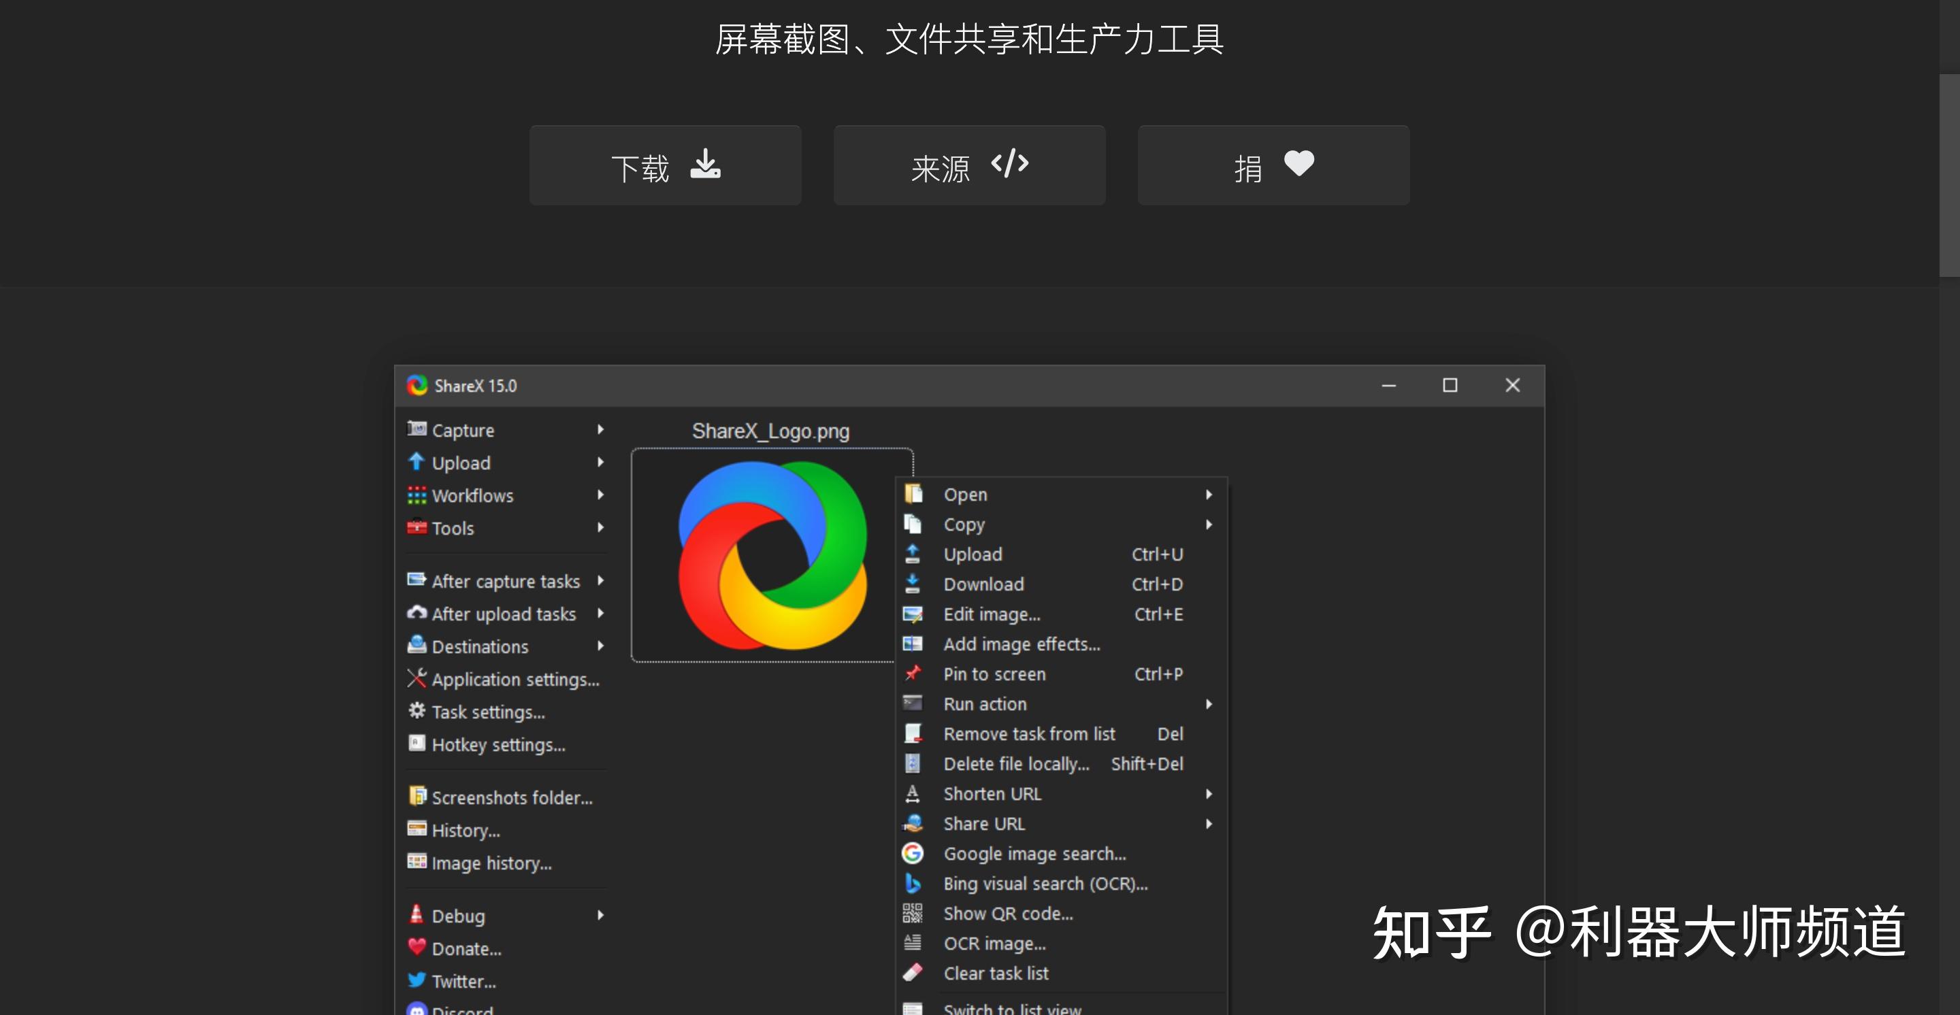
Task: Click the Add image effects icon
Action: [913, 644]
